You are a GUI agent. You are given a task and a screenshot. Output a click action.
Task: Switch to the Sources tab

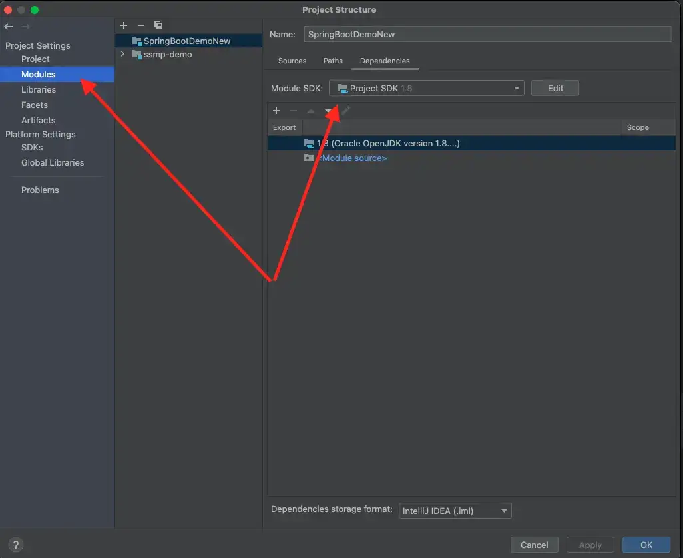(x=292, y=61)
